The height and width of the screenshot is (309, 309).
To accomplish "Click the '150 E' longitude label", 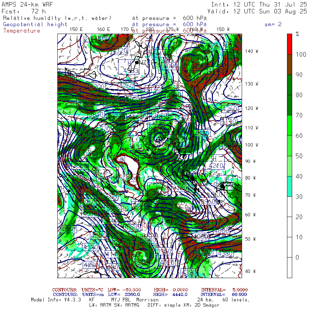I will 76,30.
